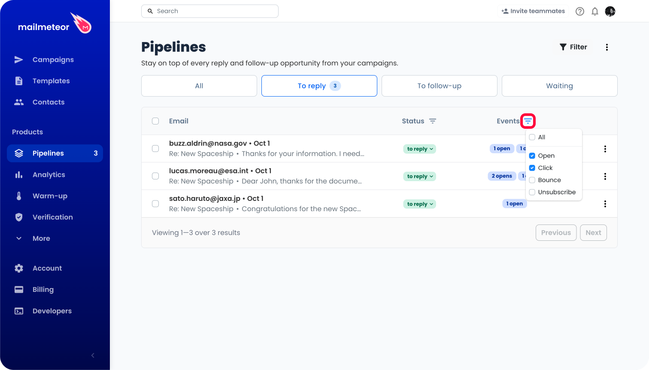Image resolution: width=649 pixels, height=370 pixels.
Task: Select all emails with header checkbox
Action: click(155, 121)
